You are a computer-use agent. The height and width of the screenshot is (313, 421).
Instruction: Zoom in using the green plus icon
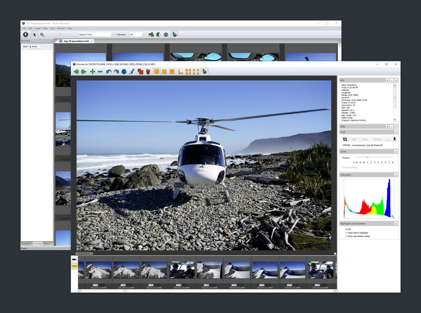[92, 72]
